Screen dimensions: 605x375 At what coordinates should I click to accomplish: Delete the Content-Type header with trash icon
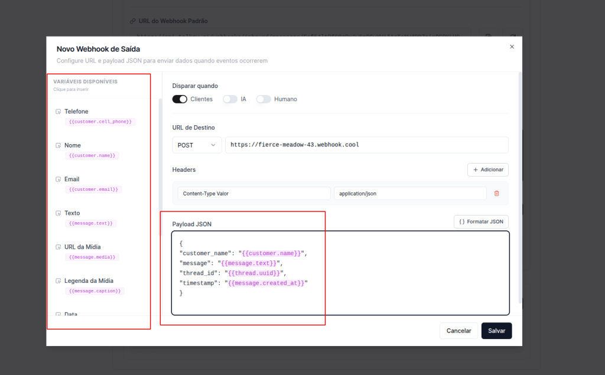coord(496,193)
